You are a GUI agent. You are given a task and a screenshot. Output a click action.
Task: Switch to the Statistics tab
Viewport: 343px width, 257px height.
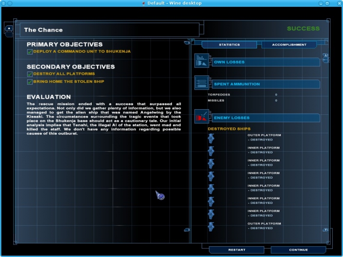point(229,45)
